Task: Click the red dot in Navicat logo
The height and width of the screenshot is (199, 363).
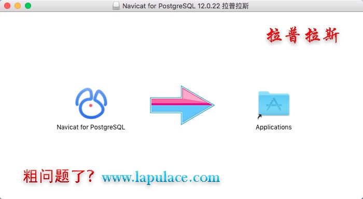Action: click(x=91, y=105)
